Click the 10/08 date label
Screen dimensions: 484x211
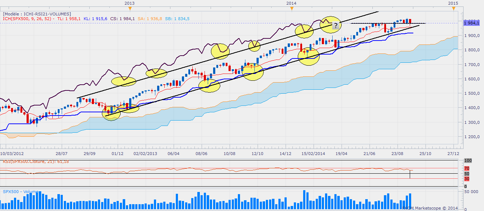pyautogui.click(x=229, y=153)
